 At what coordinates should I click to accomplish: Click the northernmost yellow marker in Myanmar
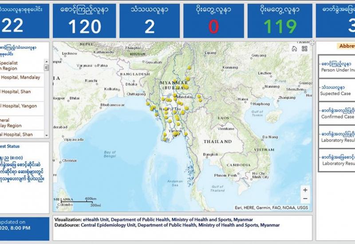(x=189, y=68)
